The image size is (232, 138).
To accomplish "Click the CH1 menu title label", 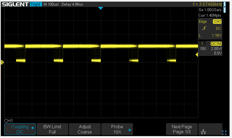I will tap(8, 121).
